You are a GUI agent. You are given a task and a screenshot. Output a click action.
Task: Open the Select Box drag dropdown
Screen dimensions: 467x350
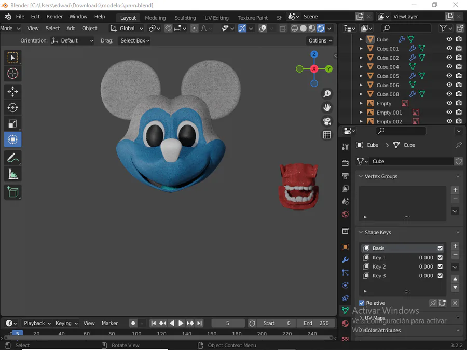pyautogui.click(x=135, y=40)
